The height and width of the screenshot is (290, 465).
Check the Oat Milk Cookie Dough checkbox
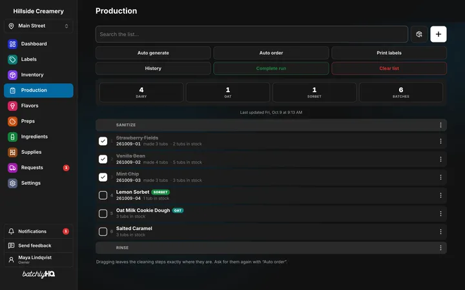point(103,213)
